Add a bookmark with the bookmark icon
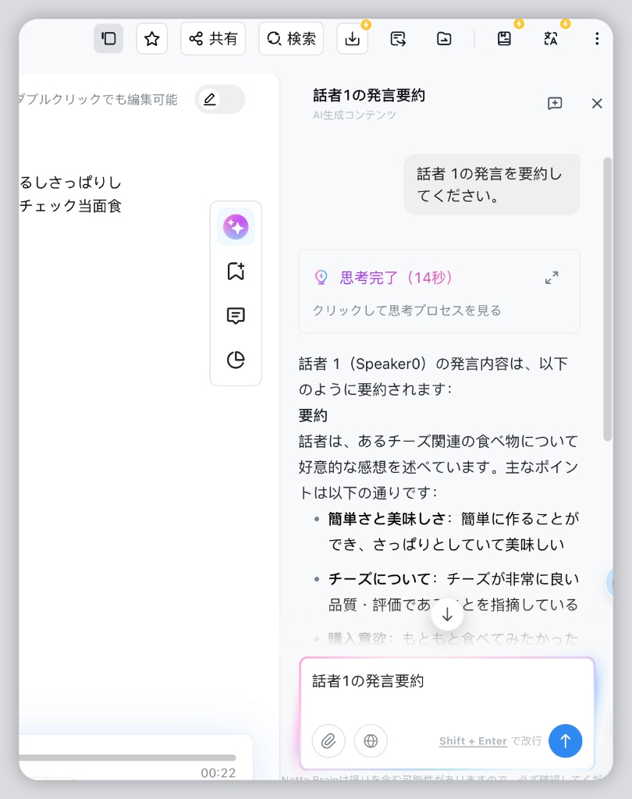 (236, 271)
